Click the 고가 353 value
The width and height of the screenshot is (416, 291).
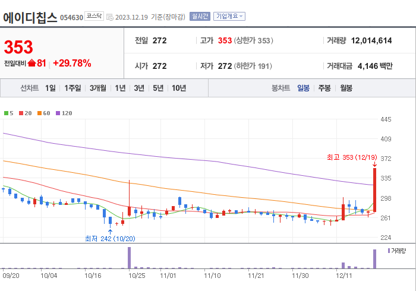click(x=225, y=40)
